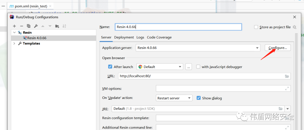304x130 pixels.
Task: Close the Run/Debug Configurations dialog
Action: tap(294, 17)
